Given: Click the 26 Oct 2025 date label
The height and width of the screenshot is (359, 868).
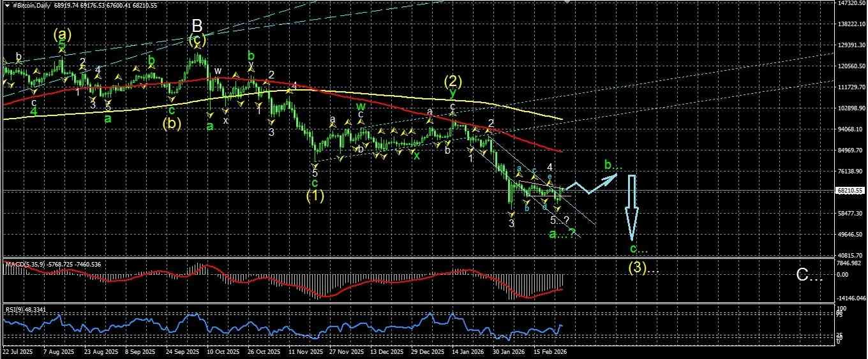Looking at the screenshot, I should pos(264,351).
